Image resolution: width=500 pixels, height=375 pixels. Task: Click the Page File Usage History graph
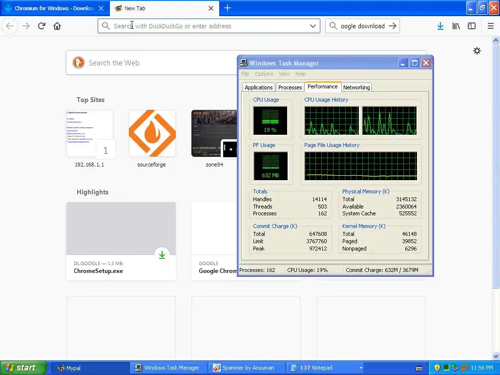361,166
